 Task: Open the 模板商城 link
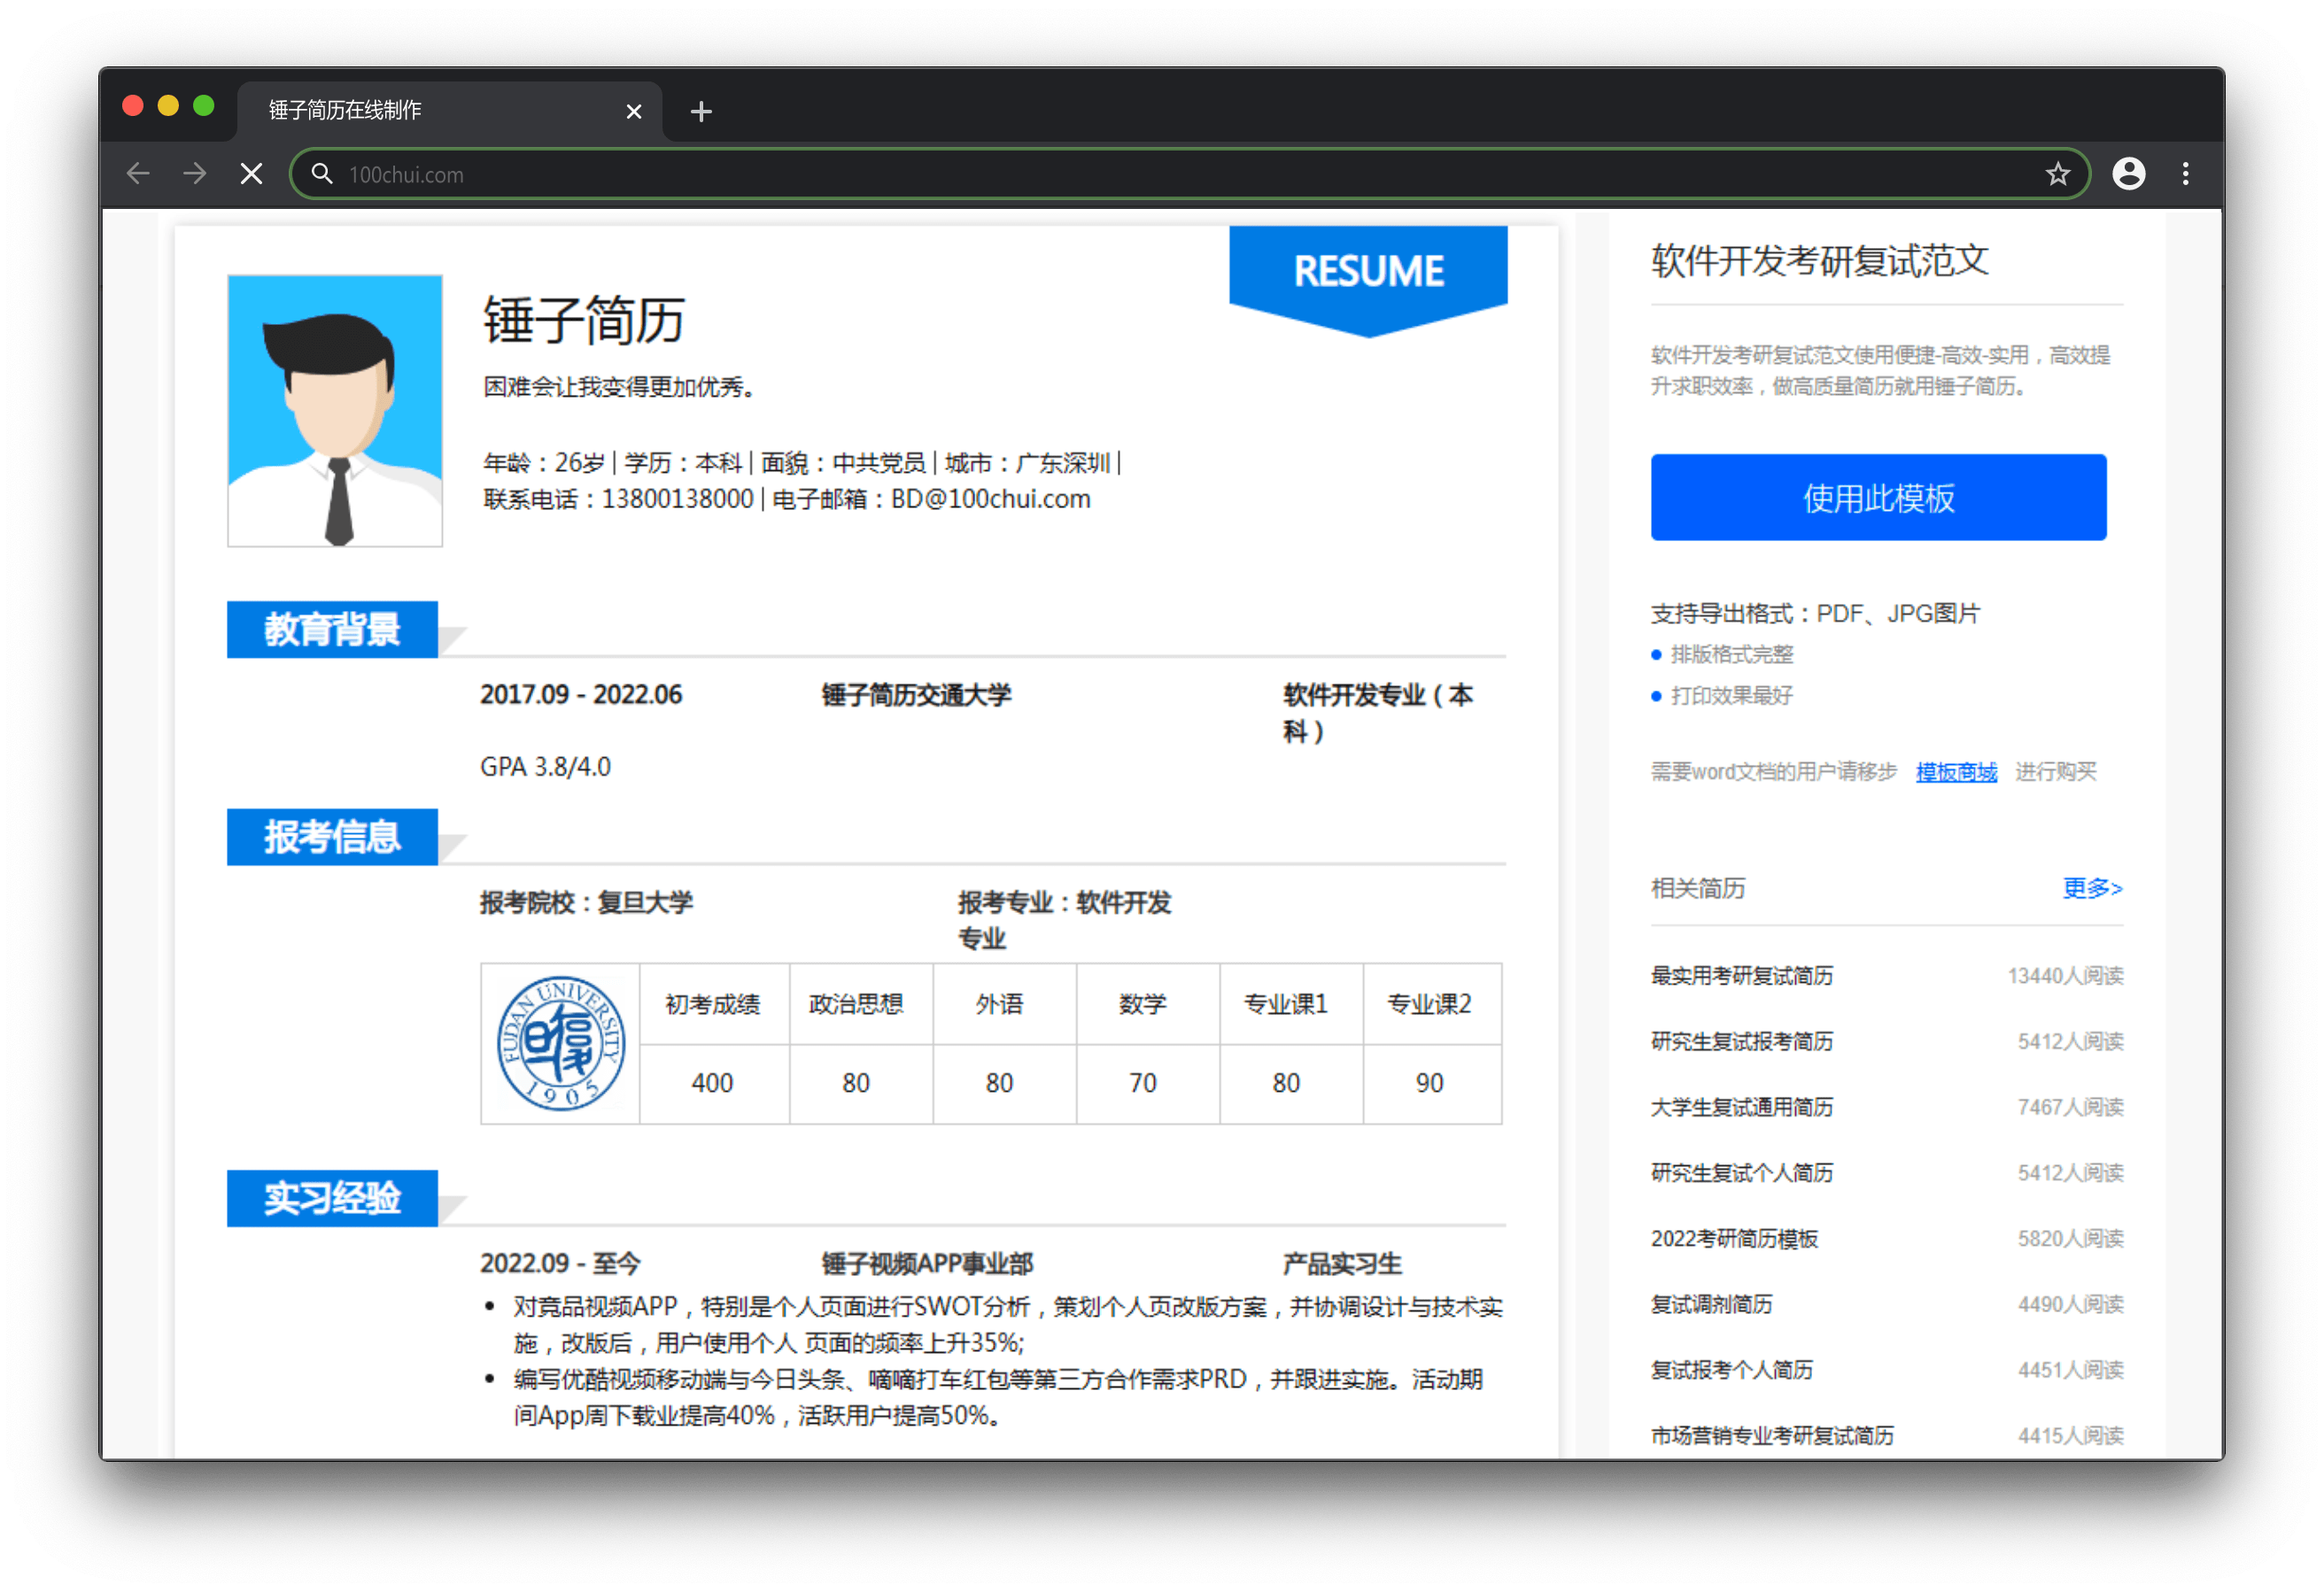(x=1956, y=772)
